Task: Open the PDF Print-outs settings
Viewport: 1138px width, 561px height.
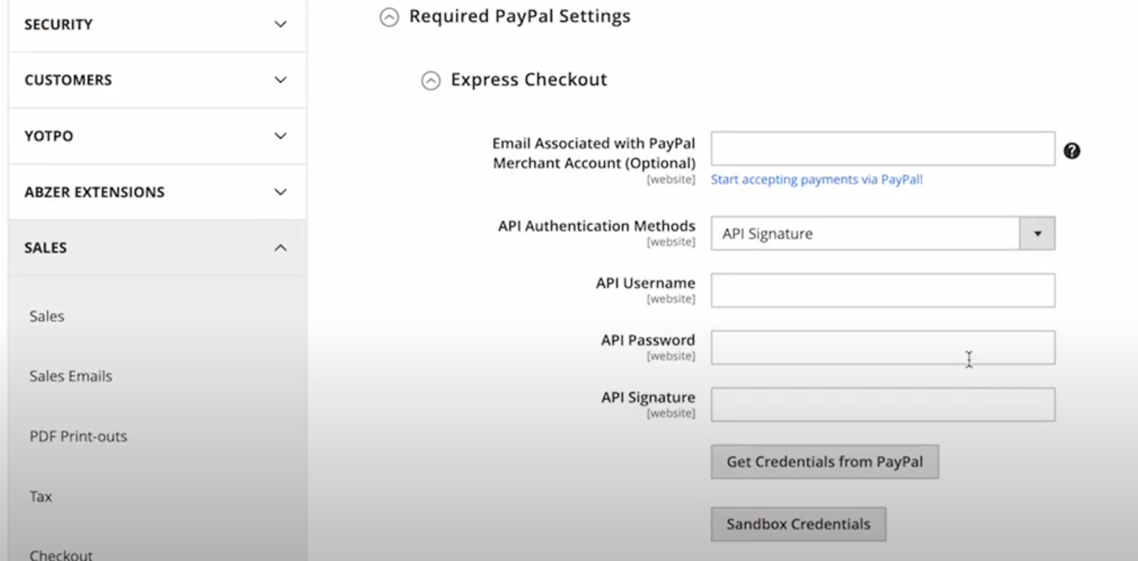Action: click(x=79, y=436)
